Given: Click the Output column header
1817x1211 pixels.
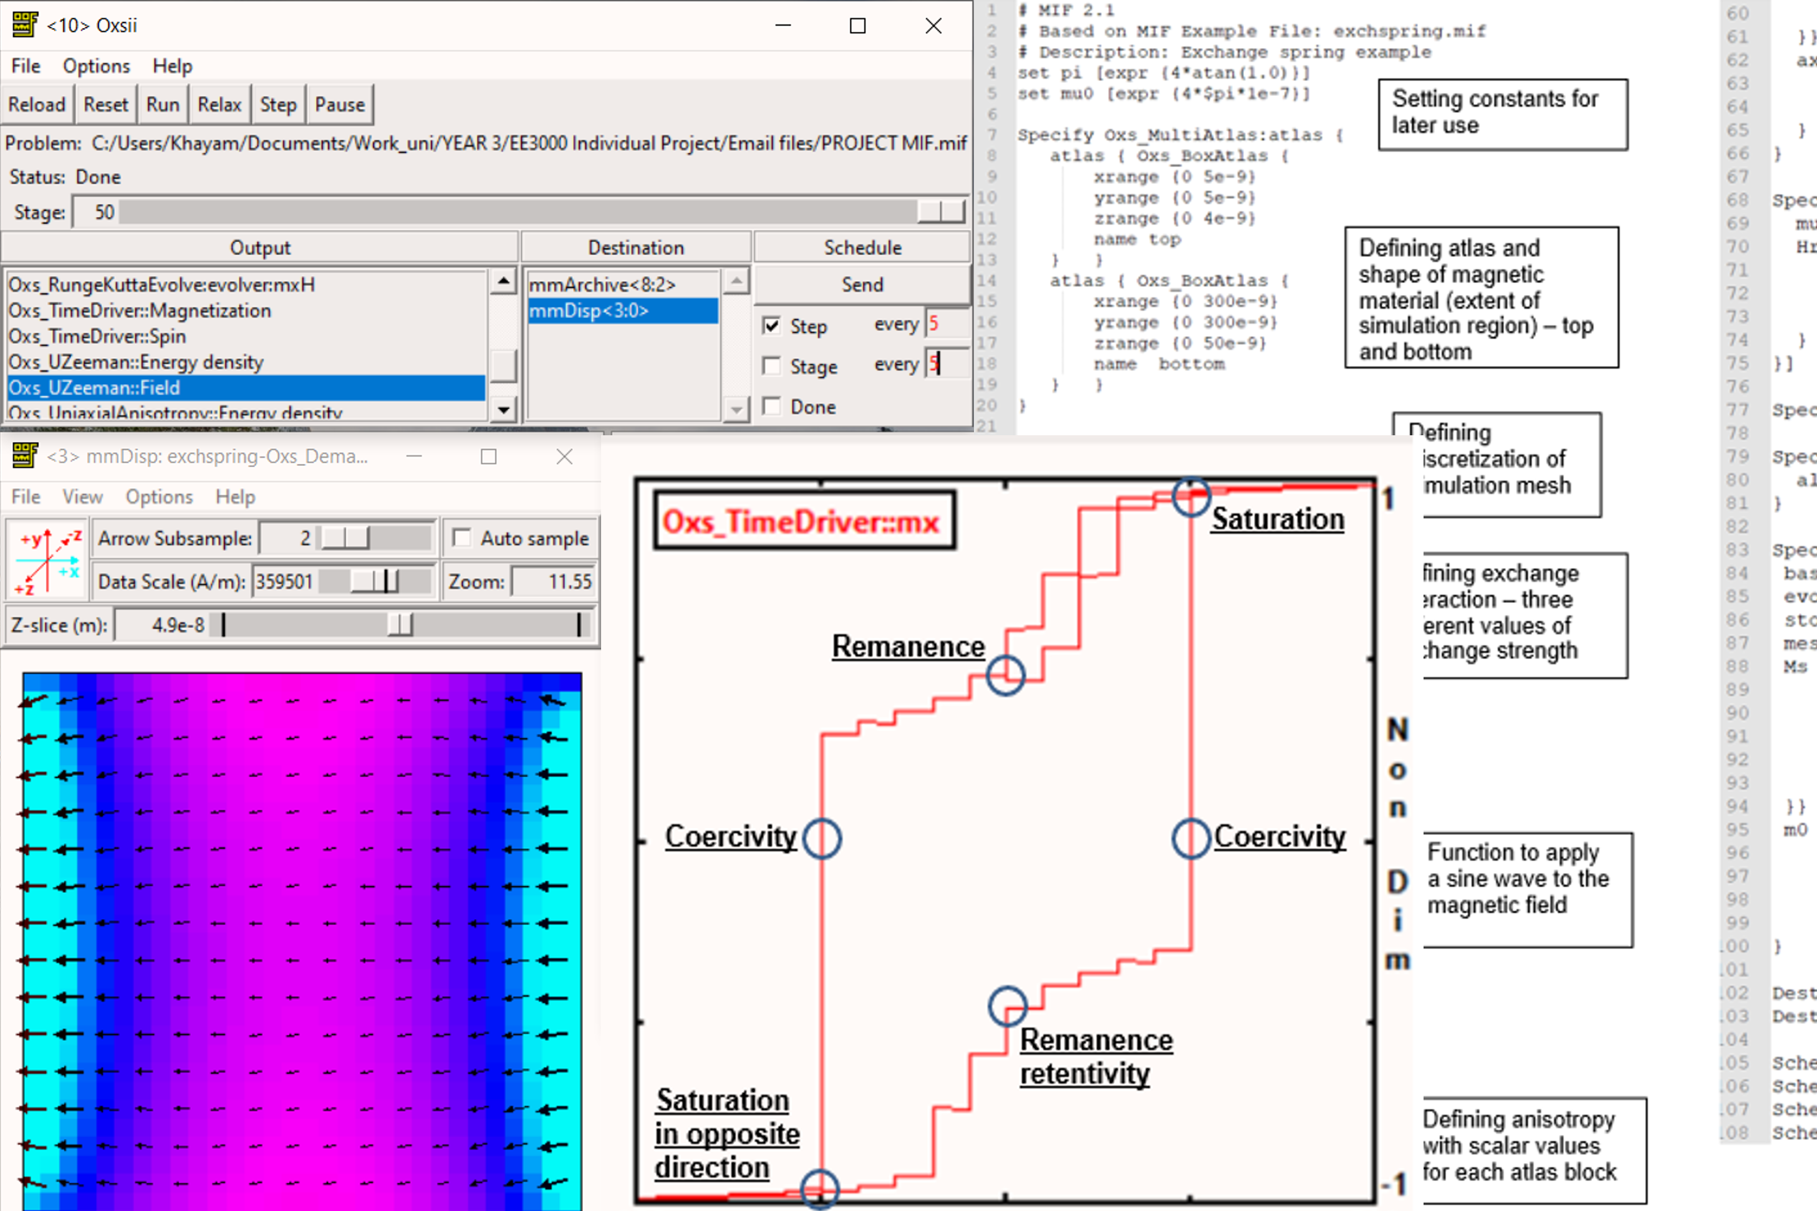Looking at the screenshot, I should point(260,248).
